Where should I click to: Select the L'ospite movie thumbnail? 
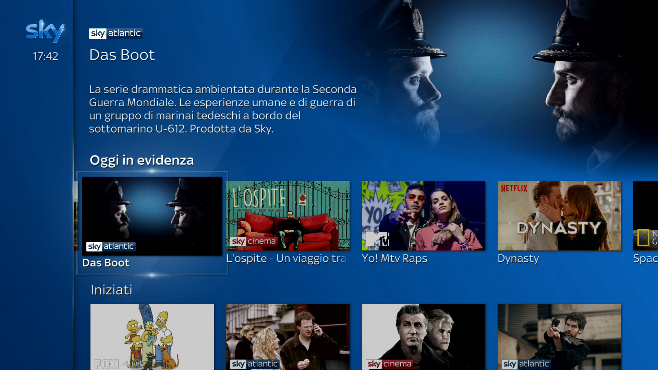pyautogui.click(x=288, y=216)
